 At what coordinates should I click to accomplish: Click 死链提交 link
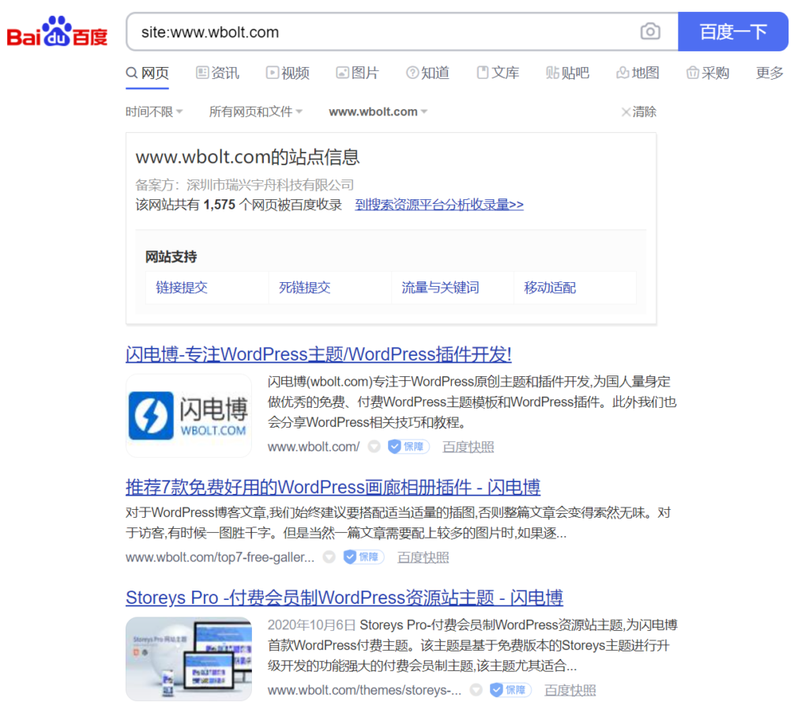(x=304, y=288)
